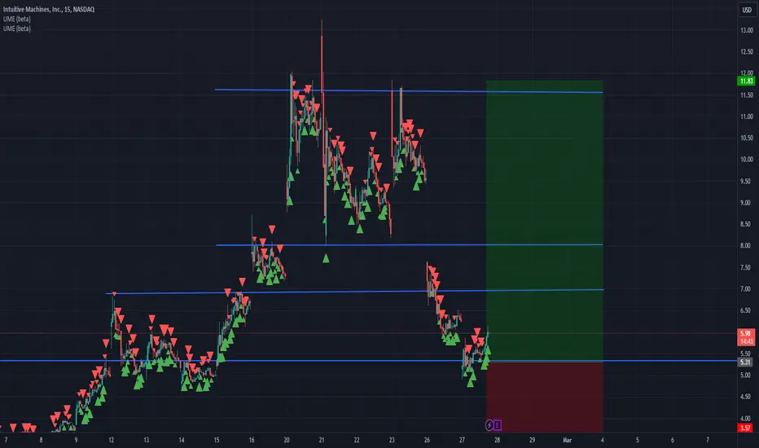
Task: Select the blue horizontal line near 7.00
Action: coord(354,292)
